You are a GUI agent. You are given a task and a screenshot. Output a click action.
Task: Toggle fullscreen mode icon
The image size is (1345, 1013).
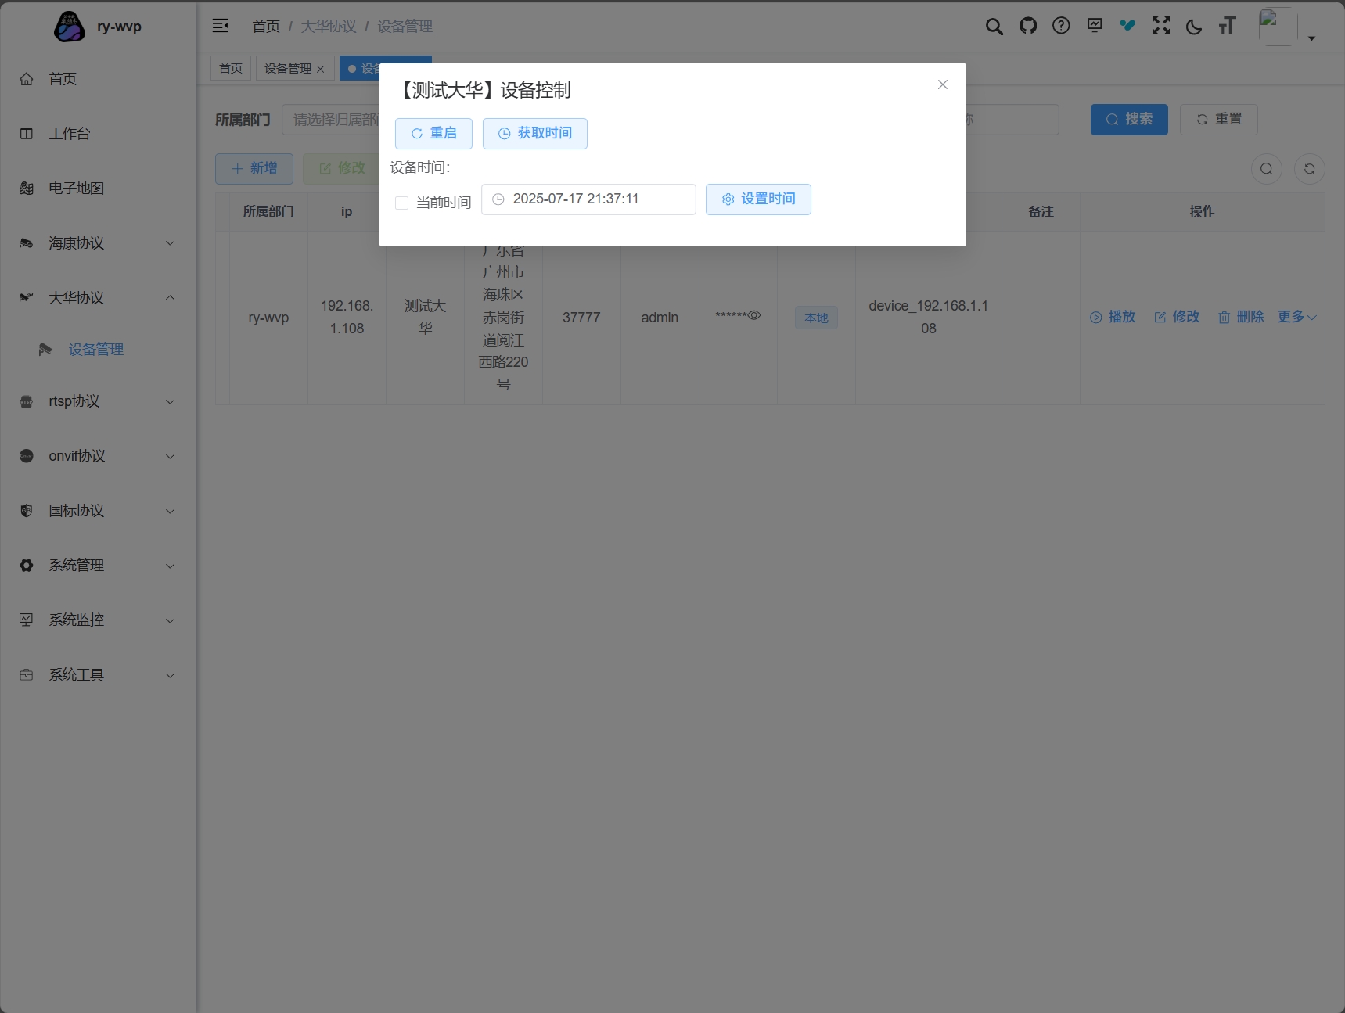click(1160, 26)
